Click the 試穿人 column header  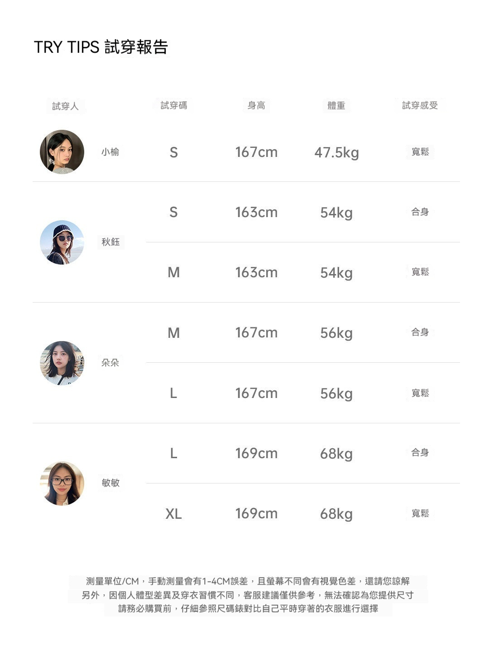pyautogui.click(x=65, y=106)
